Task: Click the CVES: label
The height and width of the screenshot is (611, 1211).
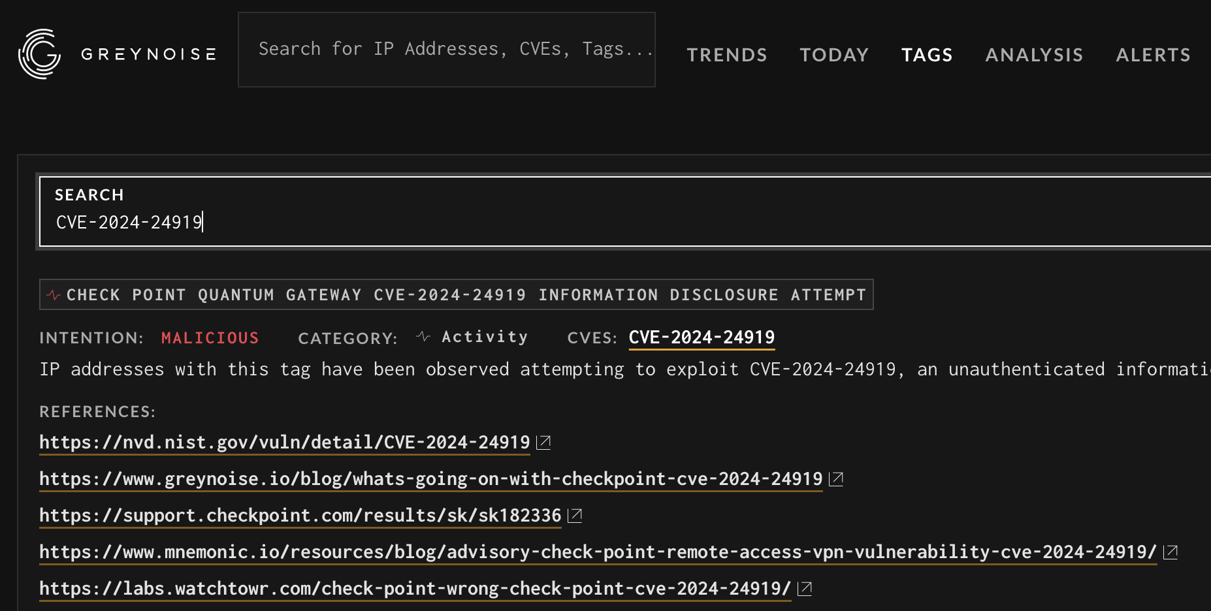Action: pyautogui.click(x=592, y=338)
